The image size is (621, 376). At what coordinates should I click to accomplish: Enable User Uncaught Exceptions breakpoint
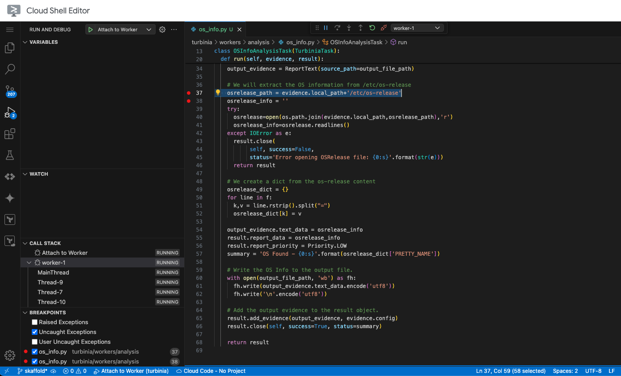coord(34,342)
